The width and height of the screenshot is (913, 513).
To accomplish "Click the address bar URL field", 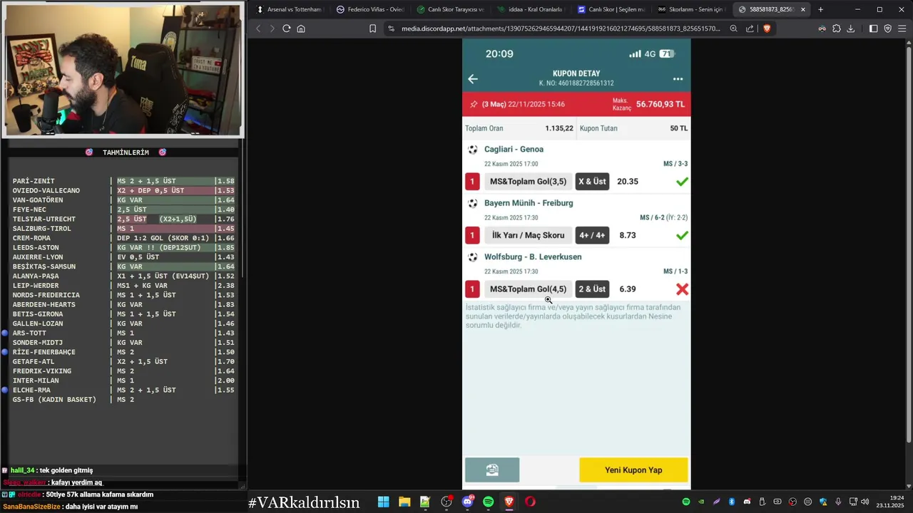I will [561, 28].
